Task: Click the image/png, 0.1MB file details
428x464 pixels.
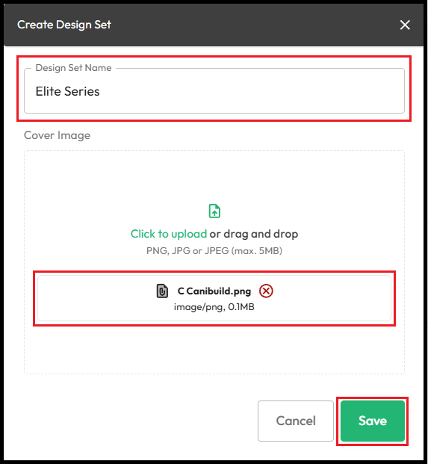Action: (x=214, y=307)
